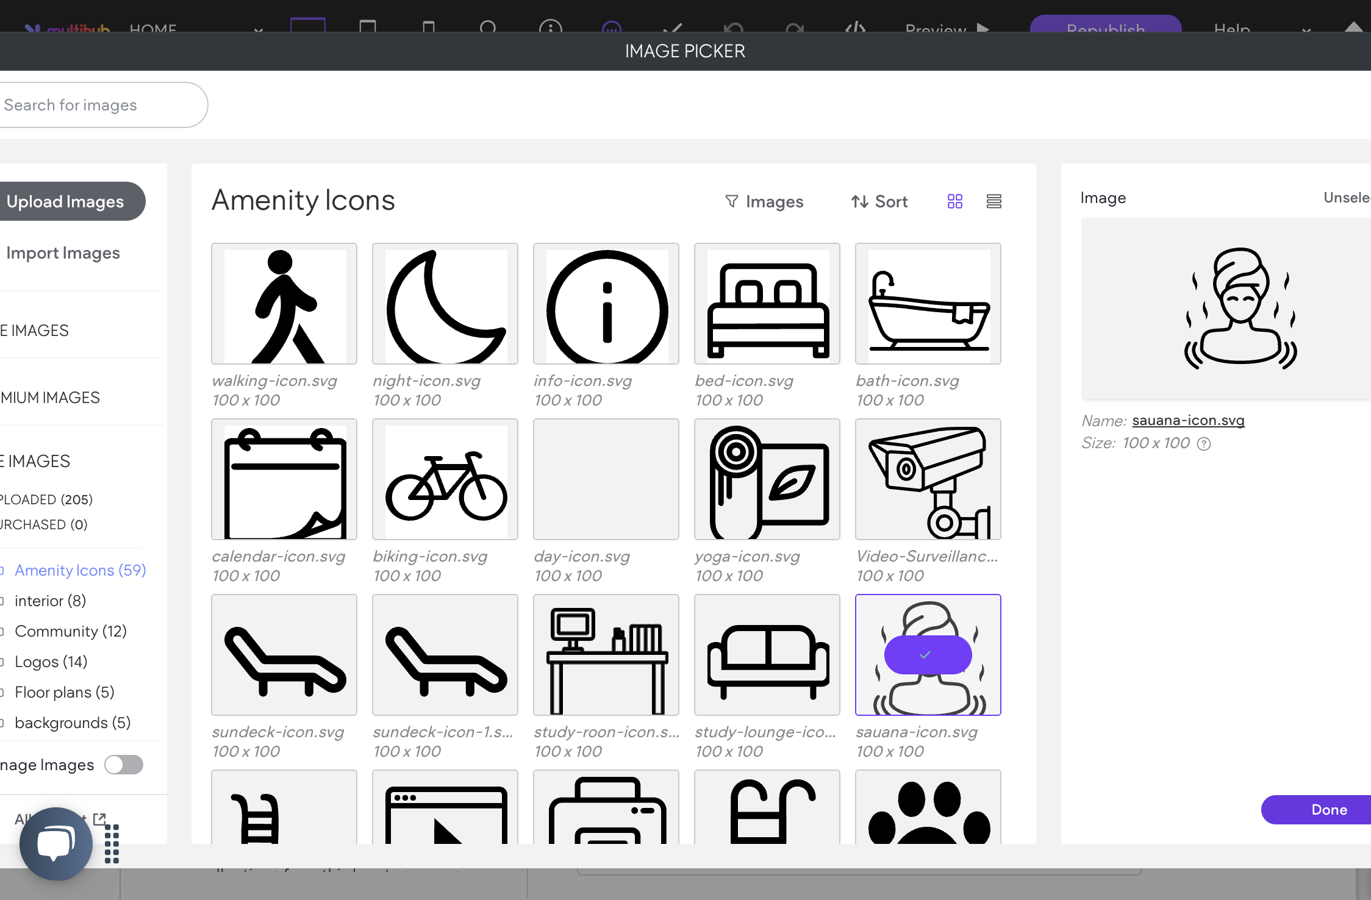
Task: Select the study-lounge sofa image
Action: click(767, 655)
